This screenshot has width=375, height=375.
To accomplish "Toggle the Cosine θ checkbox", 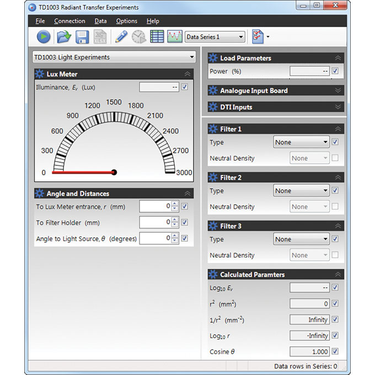I will tap(335, 351).
